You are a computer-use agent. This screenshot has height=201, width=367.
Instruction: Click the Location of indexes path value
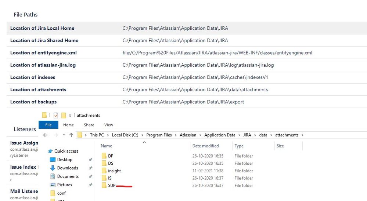tap(195, 77)
